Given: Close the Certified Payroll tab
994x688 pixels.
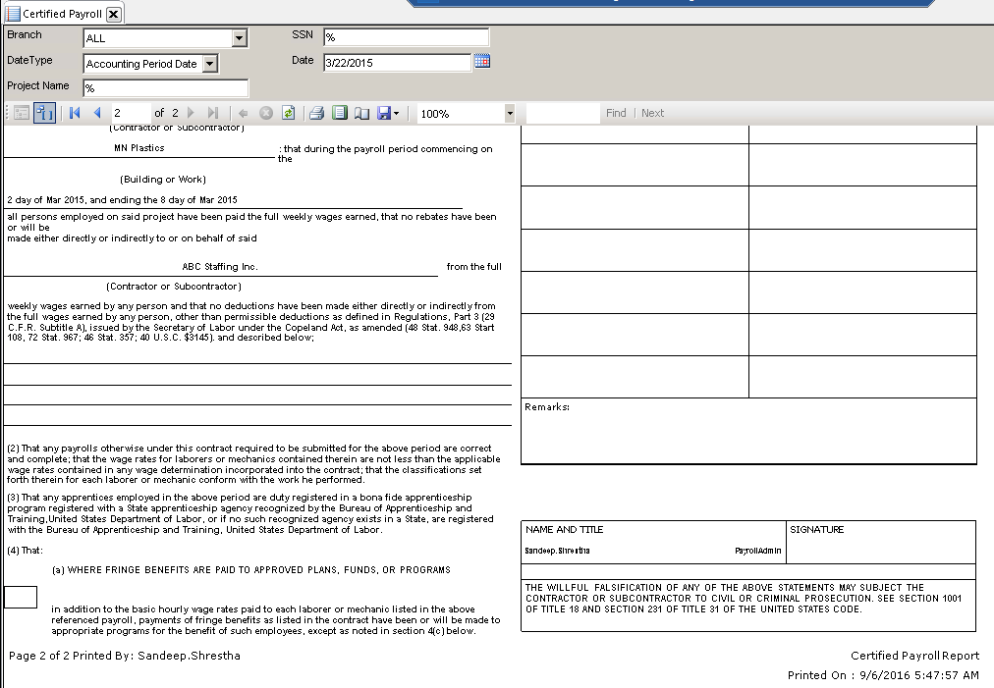Looking at the screenshot, I should pyautogui.click(x=113, y=14).
